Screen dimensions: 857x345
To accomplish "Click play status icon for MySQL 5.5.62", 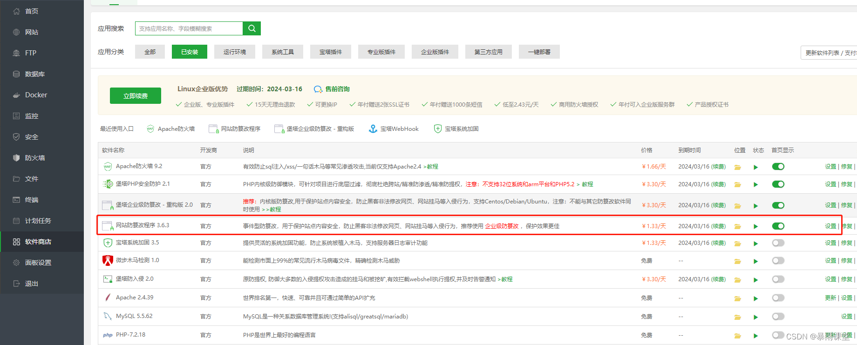I will coord(755,317).
